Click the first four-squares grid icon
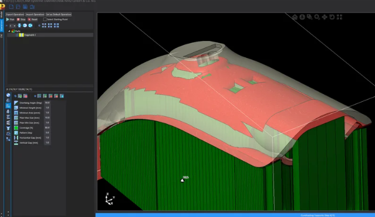The height and width of the screenshot is (217, 375). 44,25
